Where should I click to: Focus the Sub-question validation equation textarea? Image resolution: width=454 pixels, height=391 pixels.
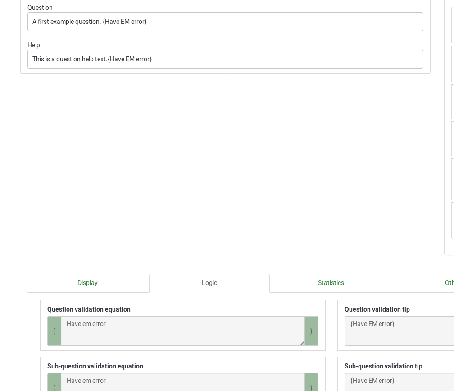point(182,382)
